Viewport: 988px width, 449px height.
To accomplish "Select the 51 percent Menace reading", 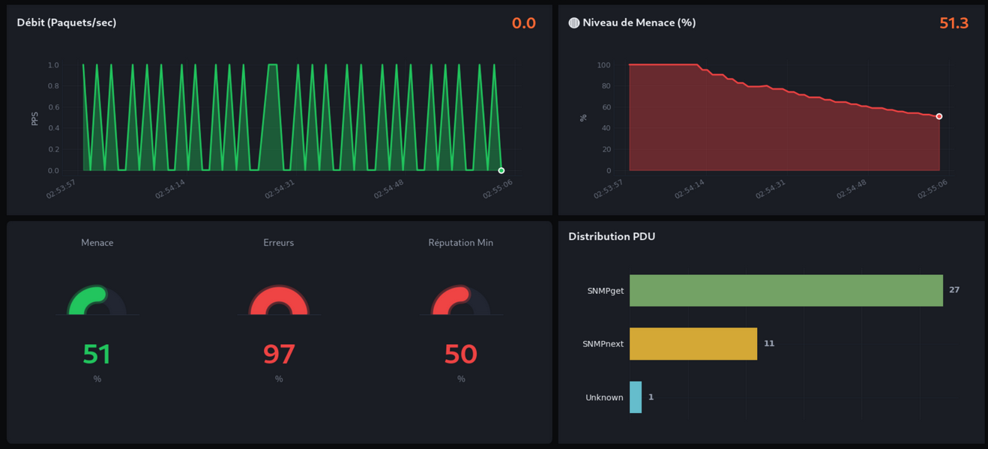I will pos(97,354).
